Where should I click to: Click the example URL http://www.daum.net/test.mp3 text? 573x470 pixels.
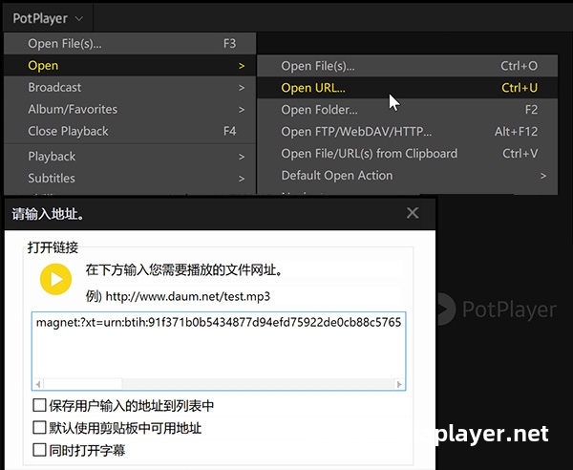coord(188,296)
